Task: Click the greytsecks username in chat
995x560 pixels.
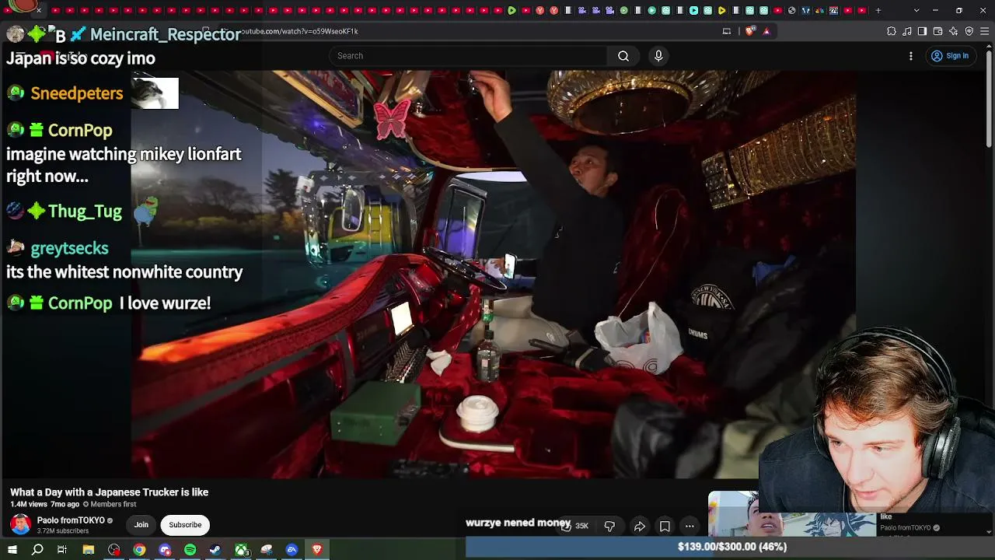Action: click(69, 248)
